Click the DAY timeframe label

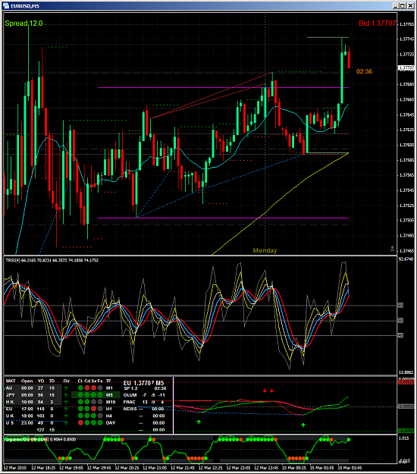coord(111,423)
